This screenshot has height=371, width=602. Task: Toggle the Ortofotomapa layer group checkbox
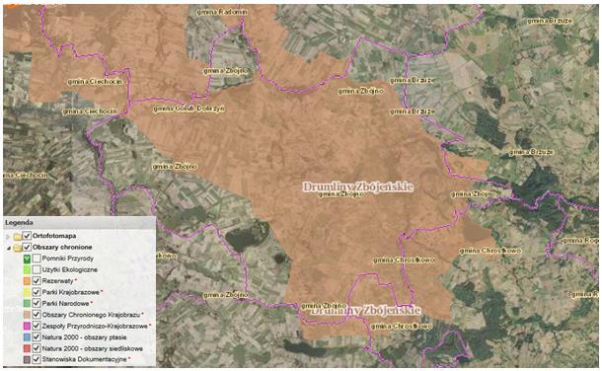pos(27,236)
